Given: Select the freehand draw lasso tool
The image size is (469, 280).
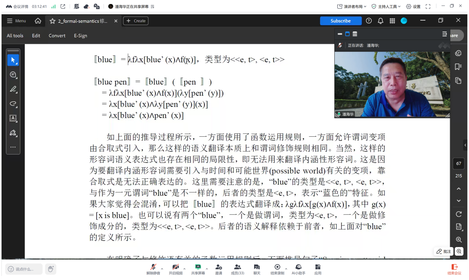Looking at the screenshot, I should tap(13, 104).
